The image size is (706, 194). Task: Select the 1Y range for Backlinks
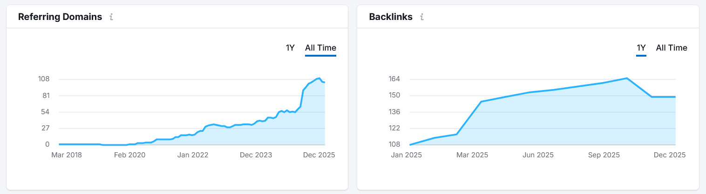(641, 48)
